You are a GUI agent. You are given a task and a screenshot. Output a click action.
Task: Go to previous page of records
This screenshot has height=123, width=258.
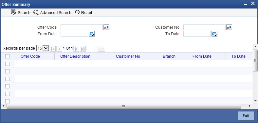pos(59,49)
